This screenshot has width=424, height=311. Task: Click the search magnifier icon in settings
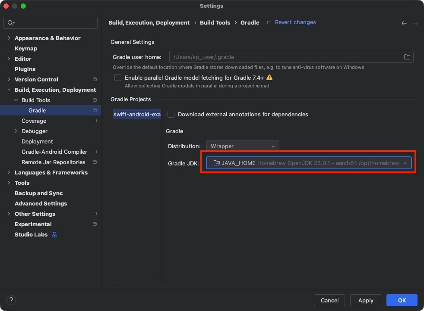(11, 23)
